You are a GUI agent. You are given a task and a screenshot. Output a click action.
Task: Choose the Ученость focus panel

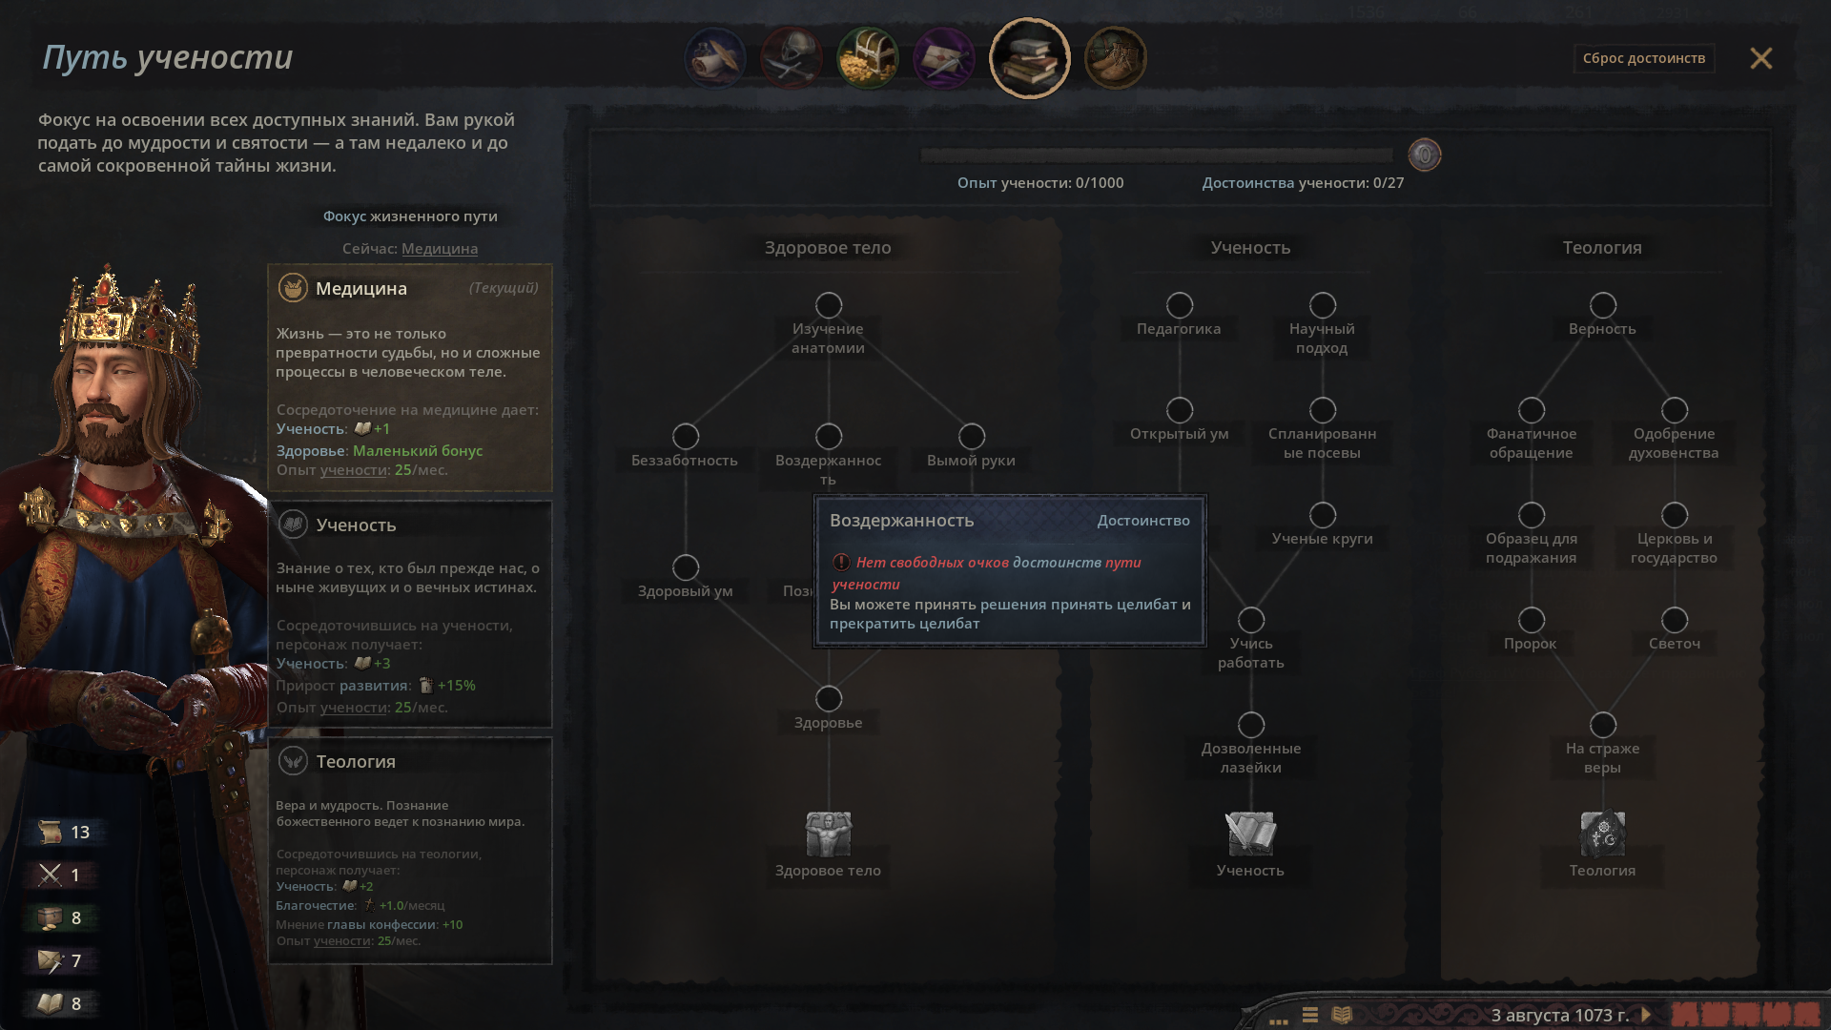(x=410, y=614)
